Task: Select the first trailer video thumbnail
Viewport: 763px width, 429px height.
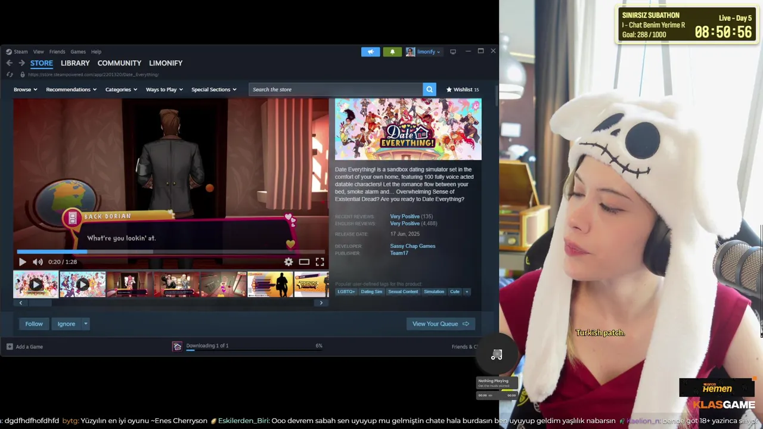Action: 36,285
